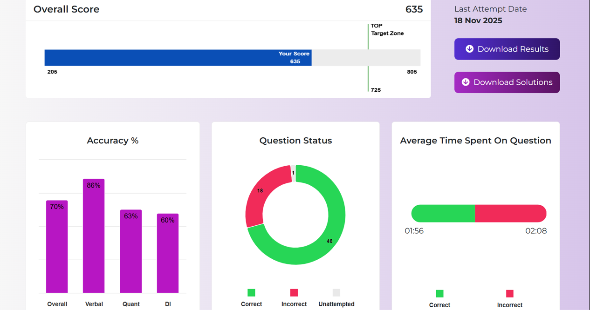Select the Overall 70% accuracy bar
Image resolution: width=590 pixels, height=310 pixels.
pos(57,247)
